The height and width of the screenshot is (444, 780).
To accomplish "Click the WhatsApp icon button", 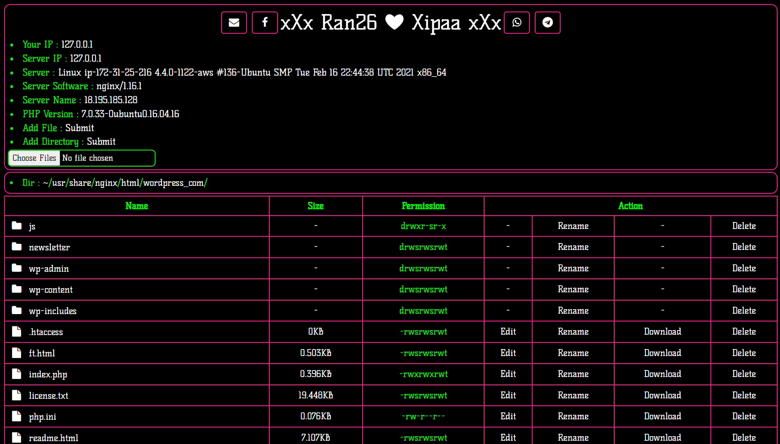I will click(517, 23).
